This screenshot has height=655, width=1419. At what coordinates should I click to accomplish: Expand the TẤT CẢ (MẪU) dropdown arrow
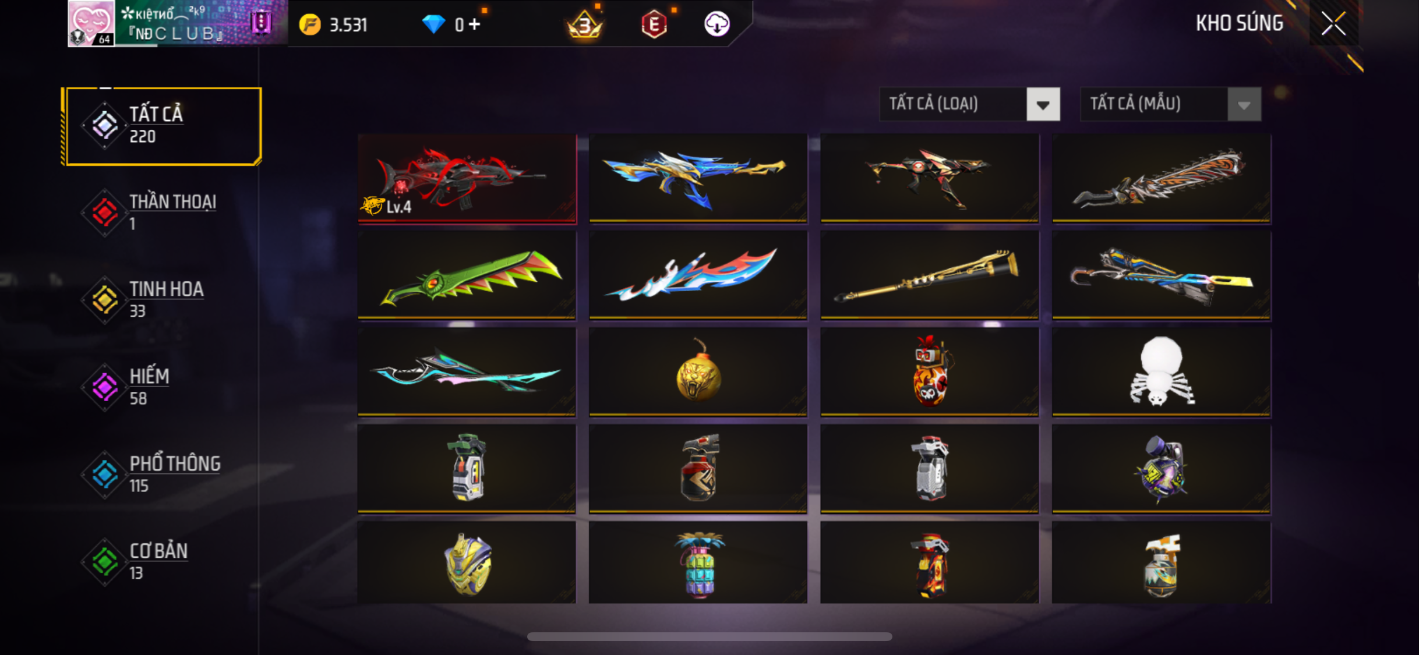click(x=1244, y=104)
